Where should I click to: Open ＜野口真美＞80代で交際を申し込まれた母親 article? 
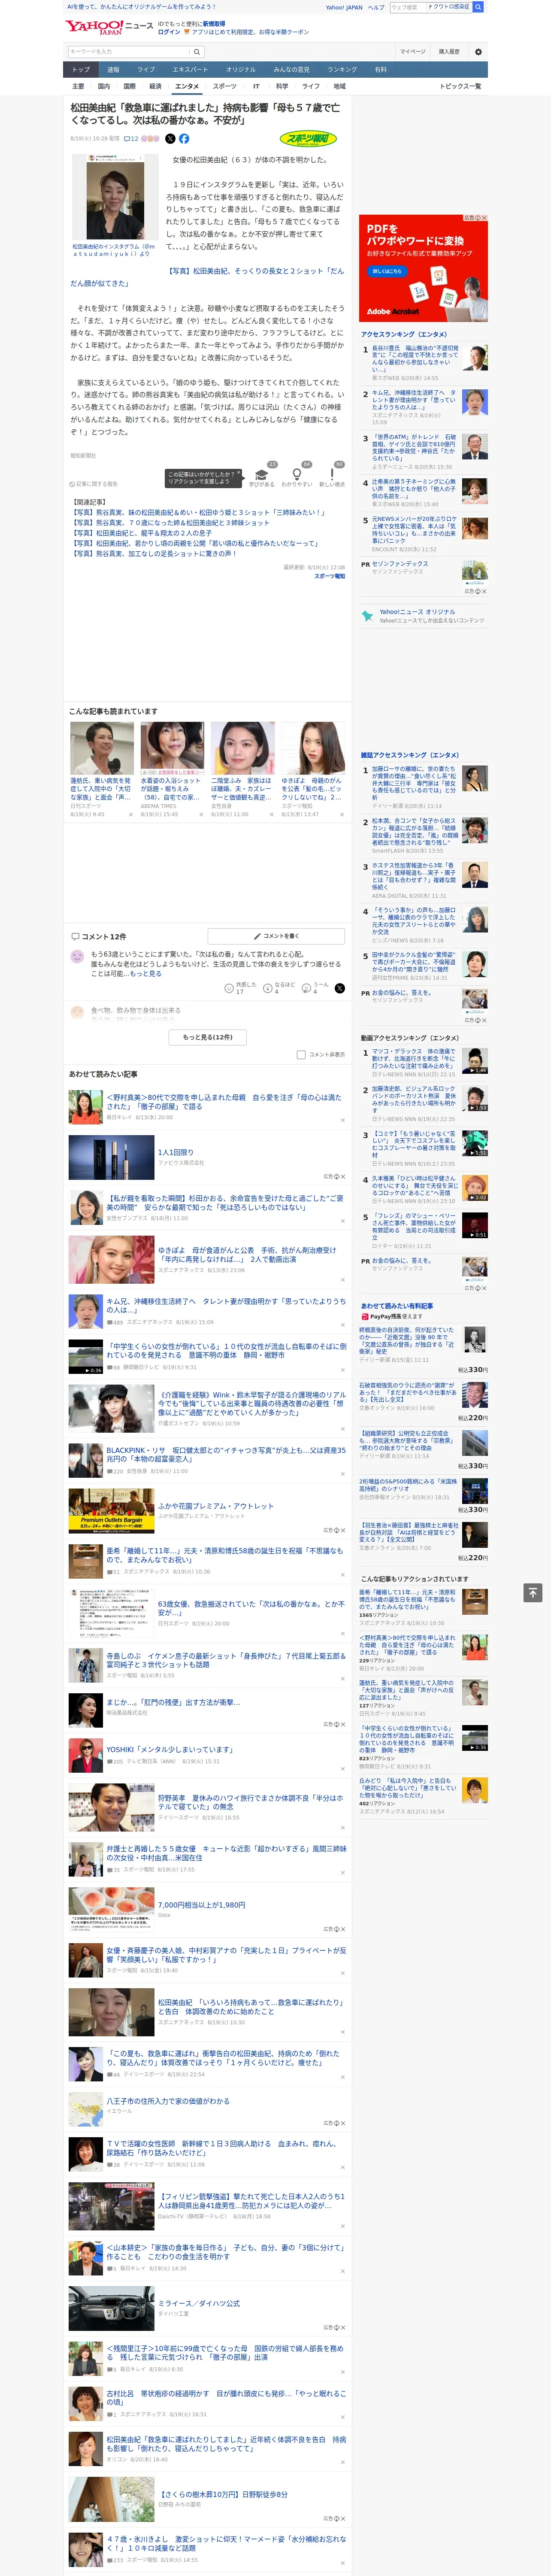pos(224,1102)
